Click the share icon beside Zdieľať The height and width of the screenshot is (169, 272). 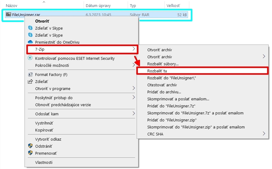click(x=30, y=81)
